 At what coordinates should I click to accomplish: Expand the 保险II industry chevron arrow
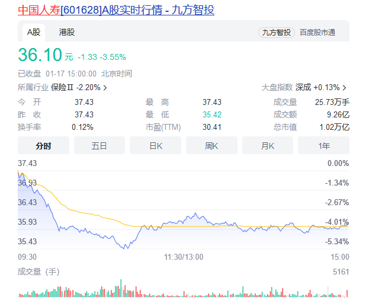pyautogui.click(x=105, y=88)
